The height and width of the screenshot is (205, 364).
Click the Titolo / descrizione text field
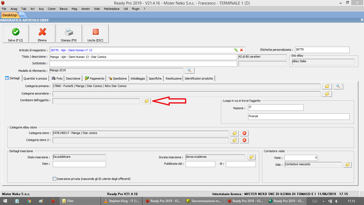143,57
